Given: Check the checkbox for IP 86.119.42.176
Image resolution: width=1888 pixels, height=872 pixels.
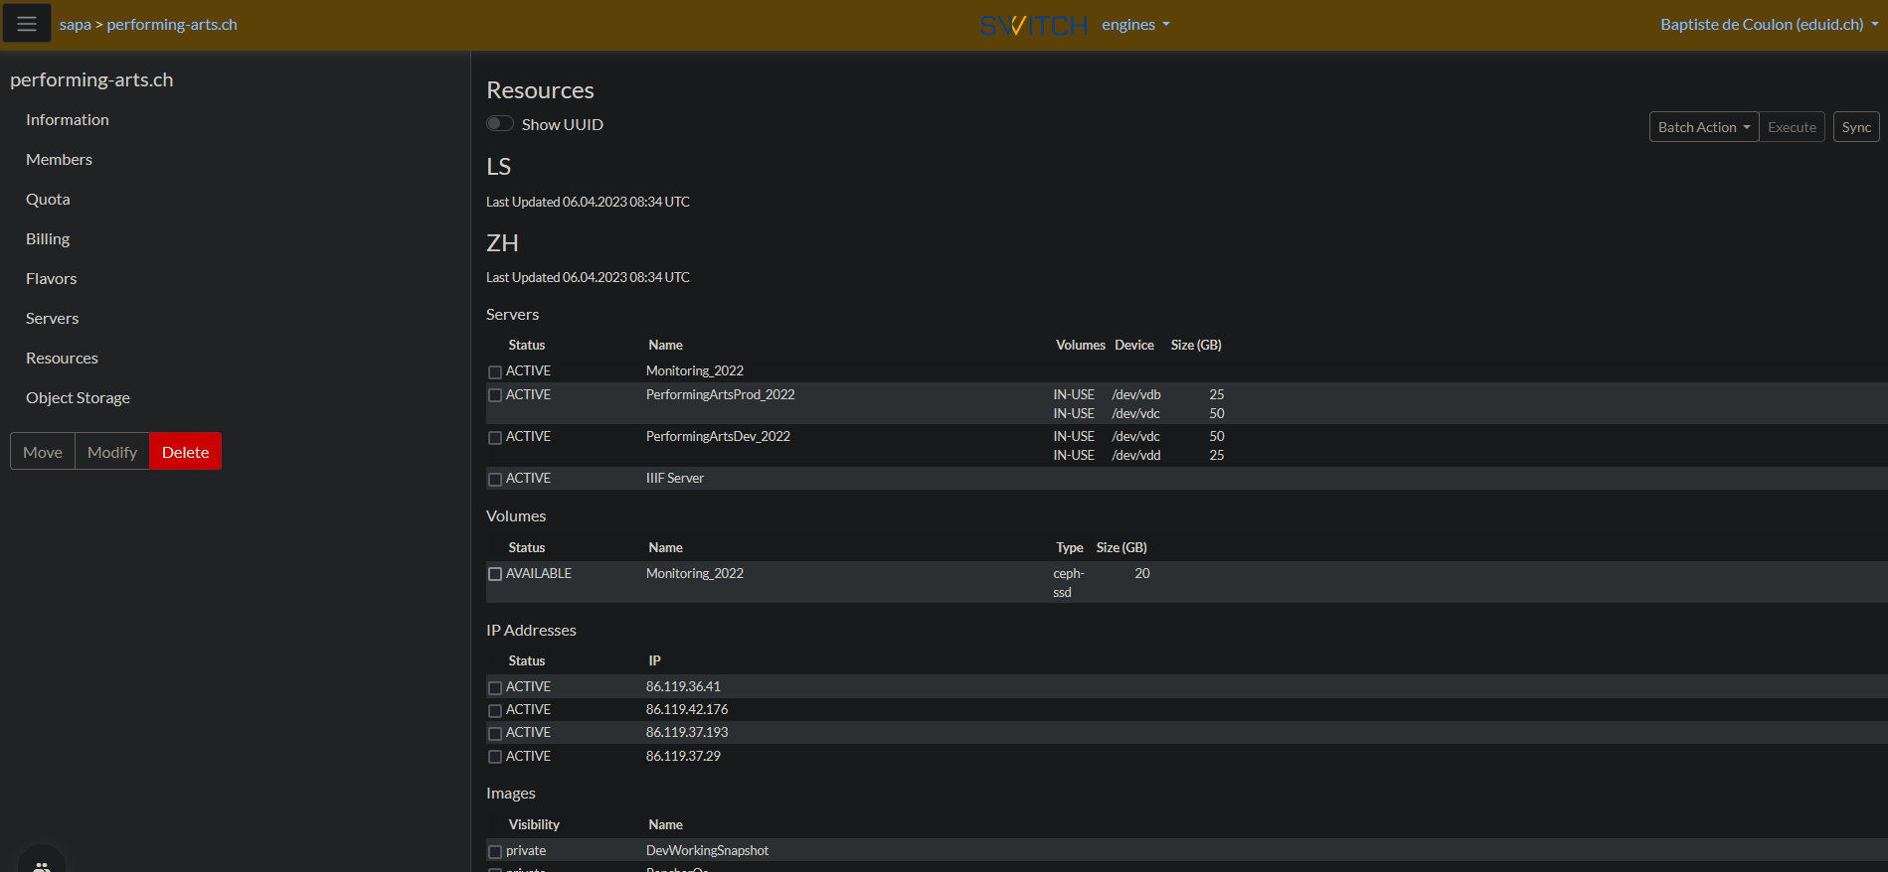Looking at the screenshot, I should (495, 710).
